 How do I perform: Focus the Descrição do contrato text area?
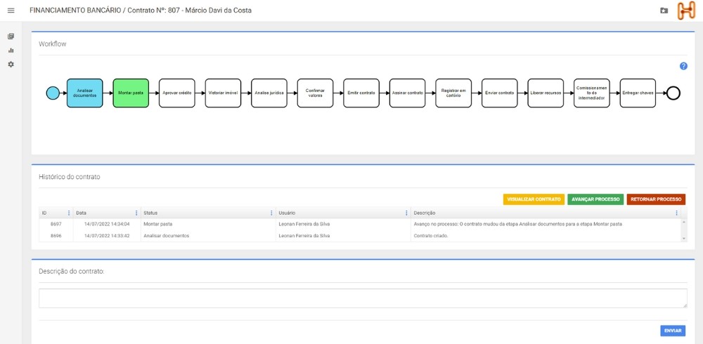coord(363,298)
